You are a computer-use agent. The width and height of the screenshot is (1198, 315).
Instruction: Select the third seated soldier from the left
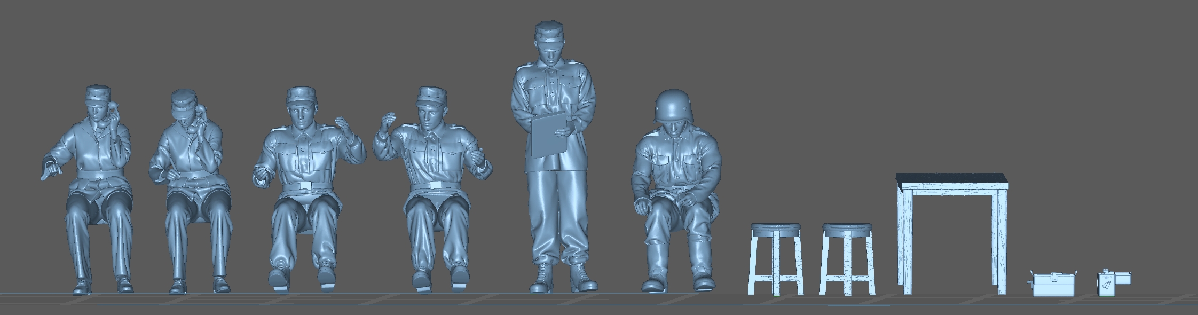click(x=309, y=191)
